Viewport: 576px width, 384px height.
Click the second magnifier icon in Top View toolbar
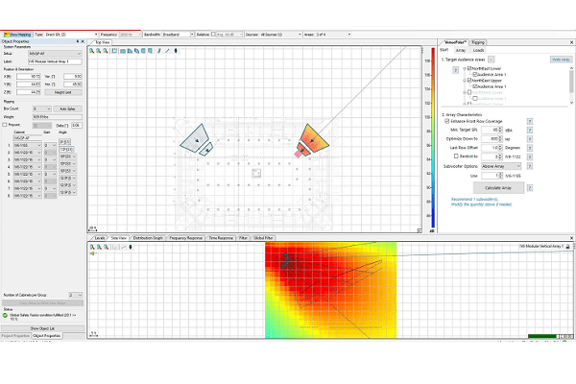tap(99, 51)
